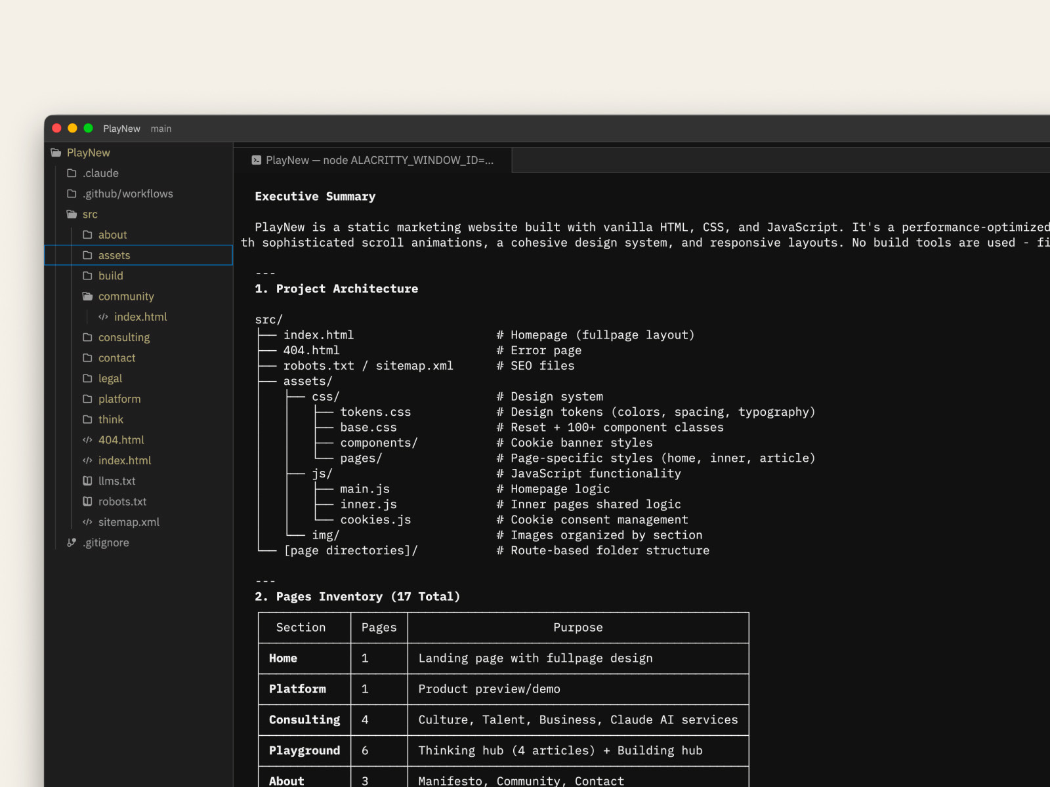Collapse the community folder
The height and width of the screenshot is (787, 1050).
point(125,296)
